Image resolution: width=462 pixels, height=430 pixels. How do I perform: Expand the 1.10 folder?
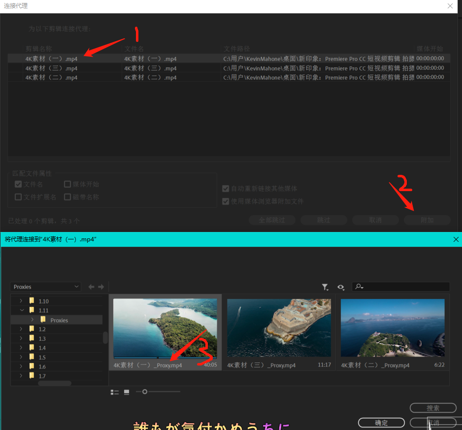point(21,300)
